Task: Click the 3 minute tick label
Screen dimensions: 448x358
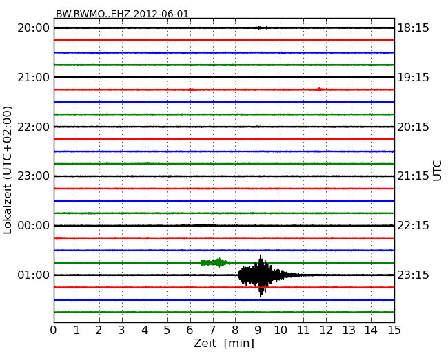Action: pos(122,330)
